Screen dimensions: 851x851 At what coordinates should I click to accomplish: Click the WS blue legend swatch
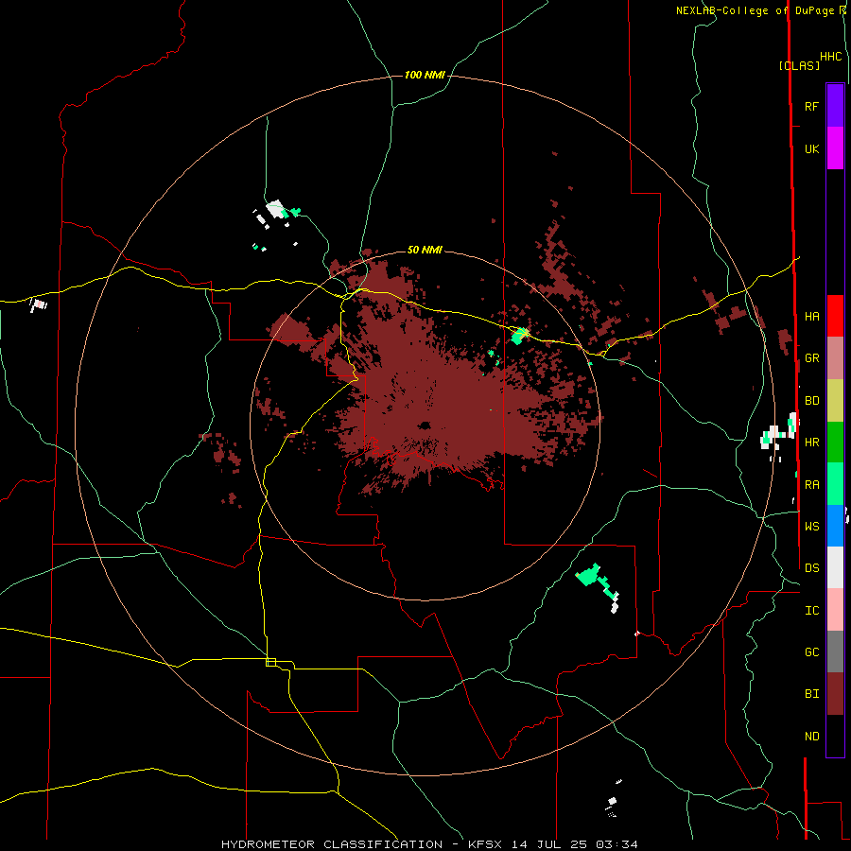[835, 526]
